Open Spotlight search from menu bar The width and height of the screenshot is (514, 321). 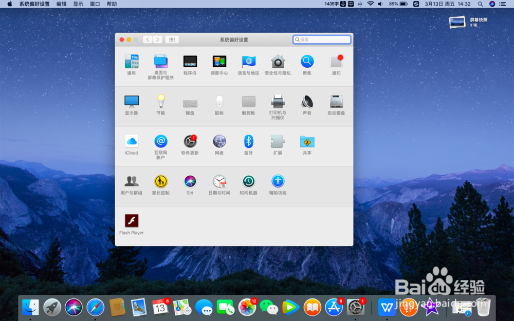pyautogui.click(x=480, y=4)
